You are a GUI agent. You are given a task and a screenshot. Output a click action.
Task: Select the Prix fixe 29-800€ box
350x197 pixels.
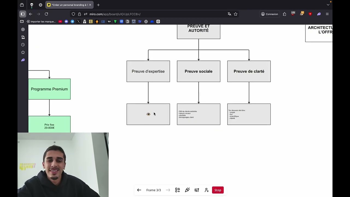click(x=49, y=124)
